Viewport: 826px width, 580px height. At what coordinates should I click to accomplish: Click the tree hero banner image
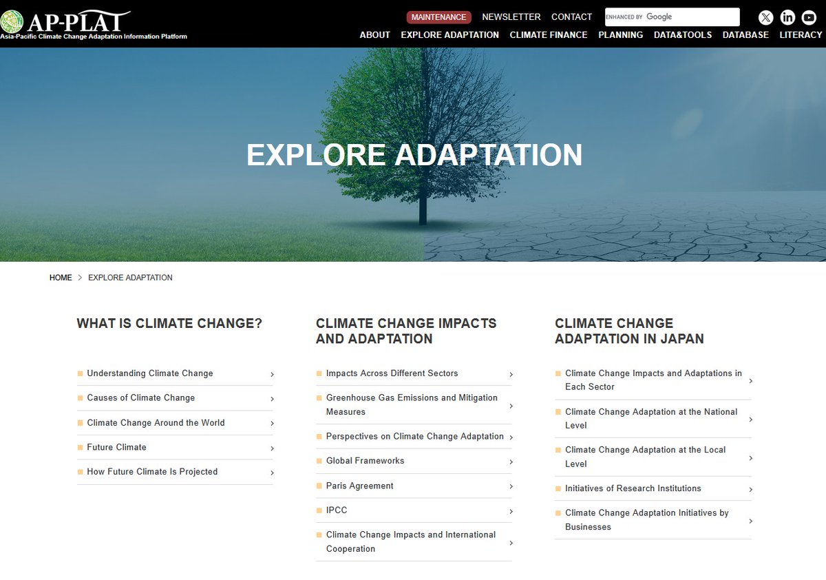pos(413,155)
